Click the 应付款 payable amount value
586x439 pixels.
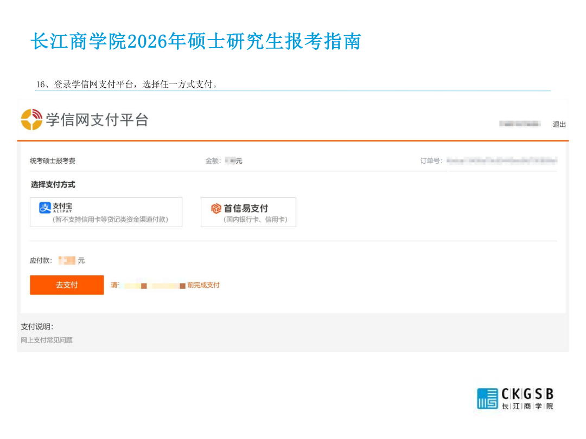[67, 261]
